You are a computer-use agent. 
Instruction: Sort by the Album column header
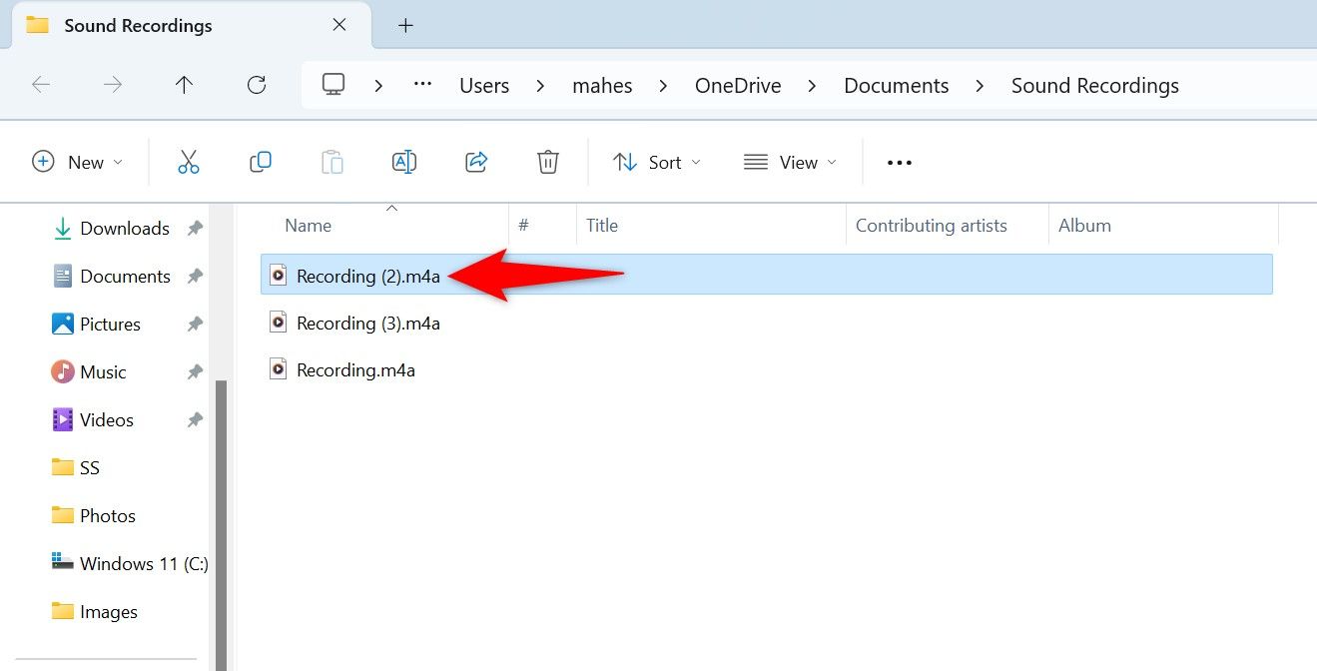coord(1084,226)
